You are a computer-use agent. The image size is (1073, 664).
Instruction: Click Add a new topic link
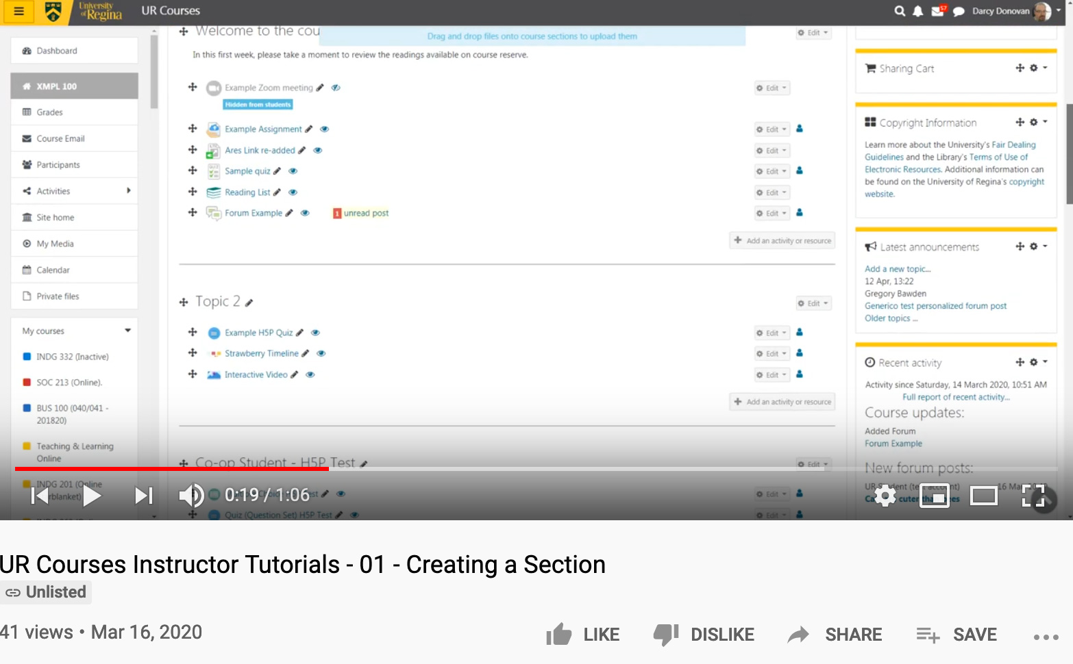tap(898, 269)
